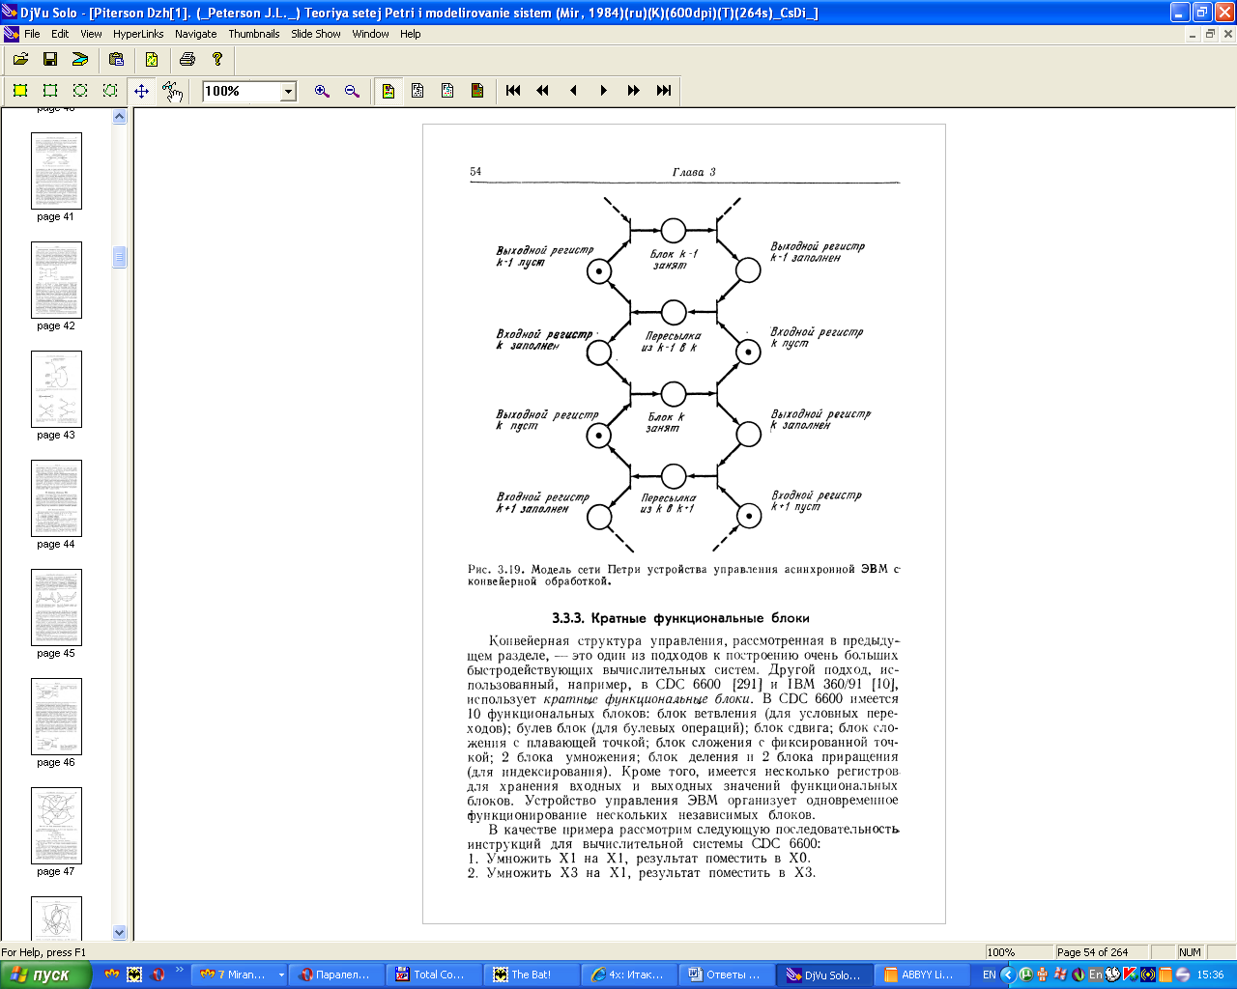Expand the quick launch chevron
1237x989 pixels.
pyautogui.click(x=179, y=970)
